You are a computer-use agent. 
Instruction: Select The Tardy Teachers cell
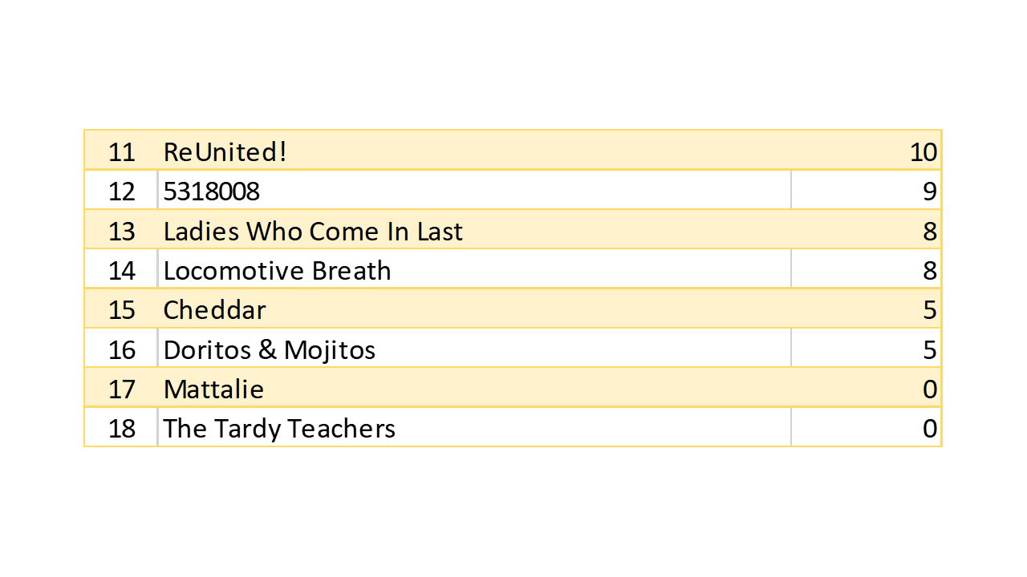279,428
